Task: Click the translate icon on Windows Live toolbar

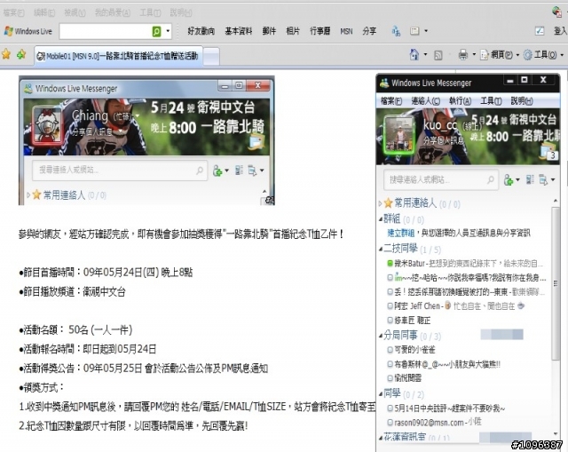Action: (x=396, y=32)
